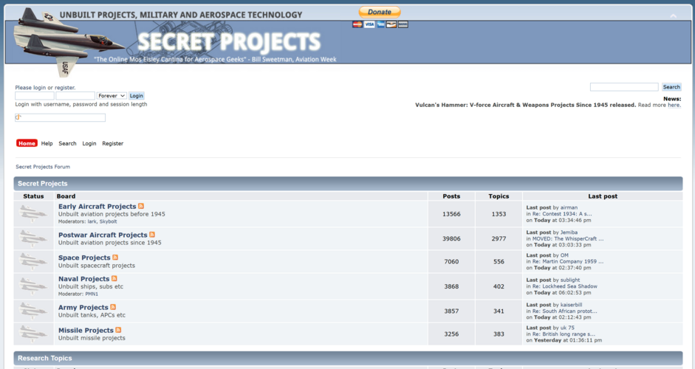Click the credit card icons under Donate
The image size is (695, 369).
(x=380, y=24)
